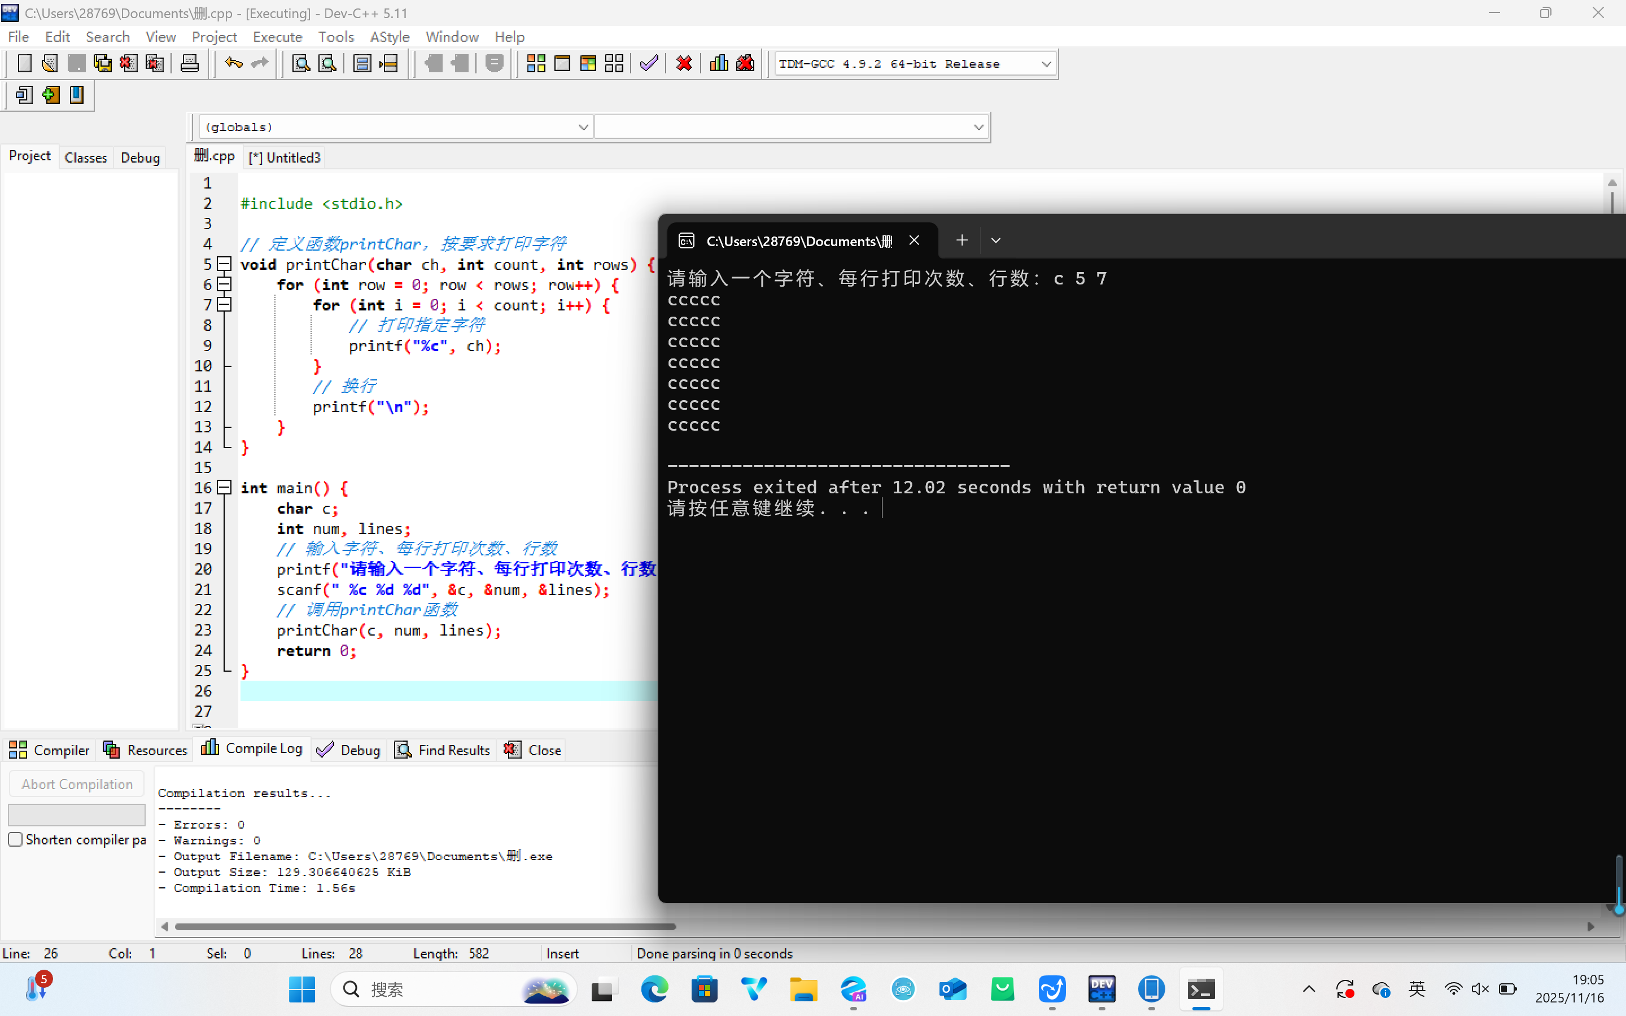This screenshot has width=1626, height=1016.
Task: Click the Compile (colored squares) icon
Action: point(535,64)
